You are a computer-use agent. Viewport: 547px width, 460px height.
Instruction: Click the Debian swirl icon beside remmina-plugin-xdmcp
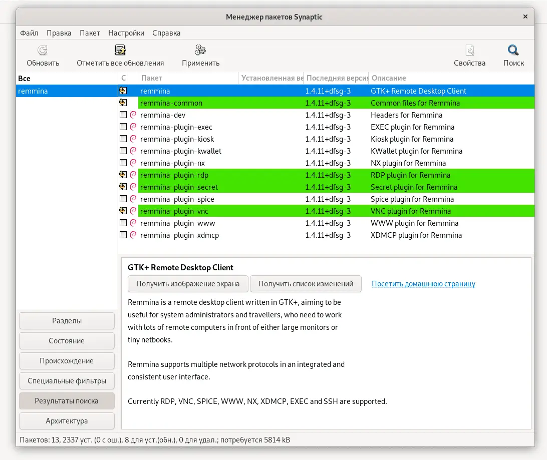[133, 235]
